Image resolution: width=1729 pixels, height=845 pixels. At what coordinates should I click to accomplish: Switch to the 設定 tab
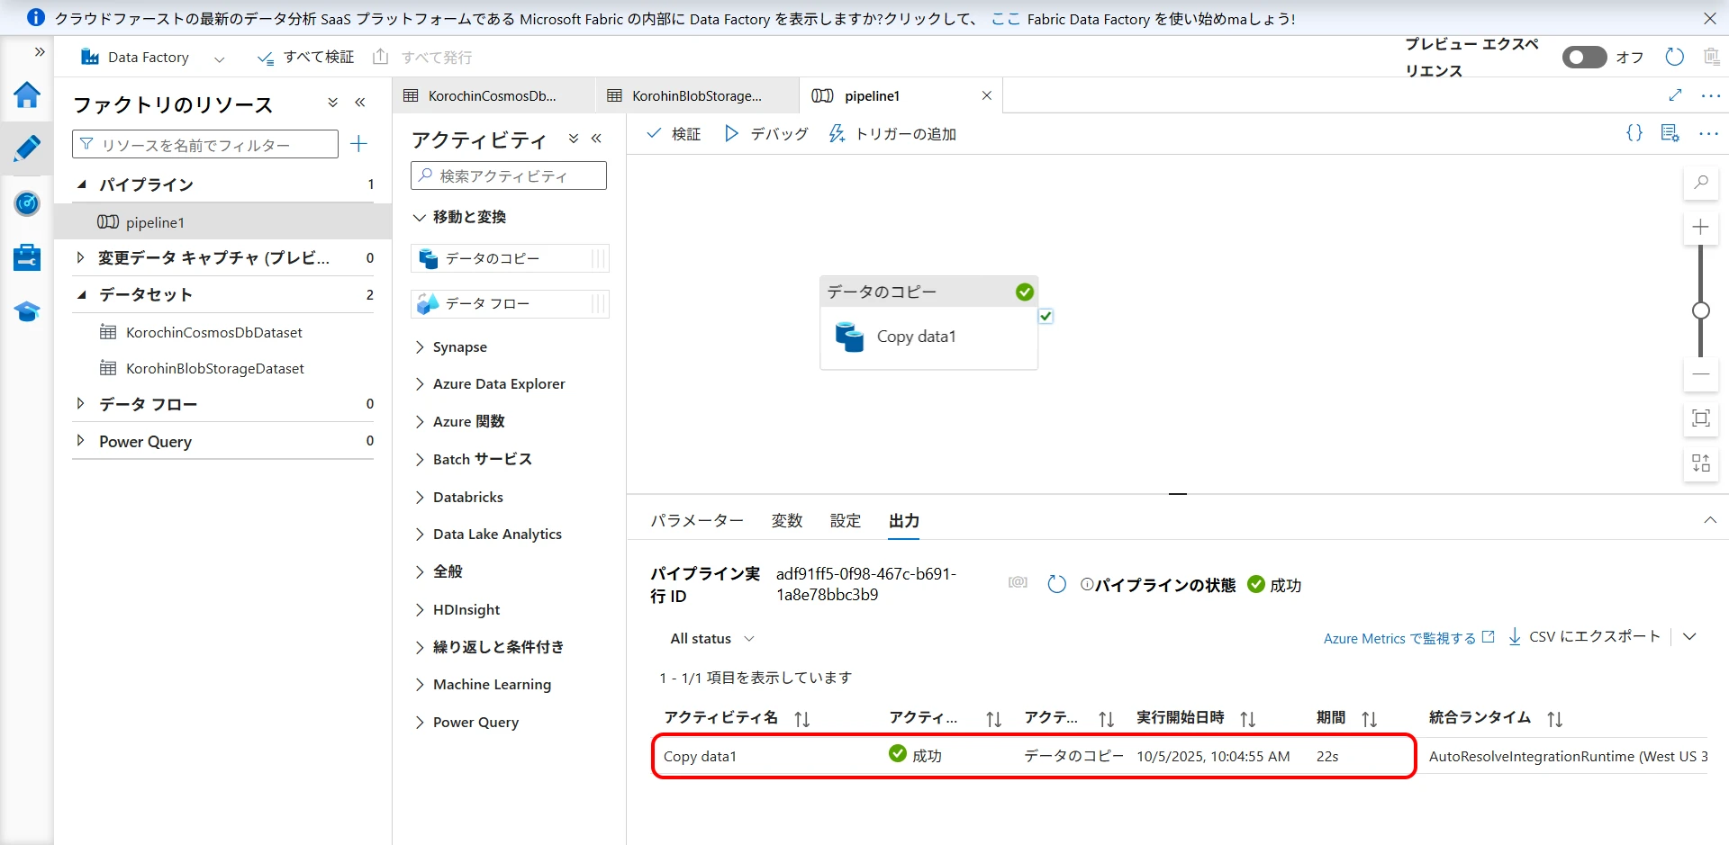click(x=845, y=521)
